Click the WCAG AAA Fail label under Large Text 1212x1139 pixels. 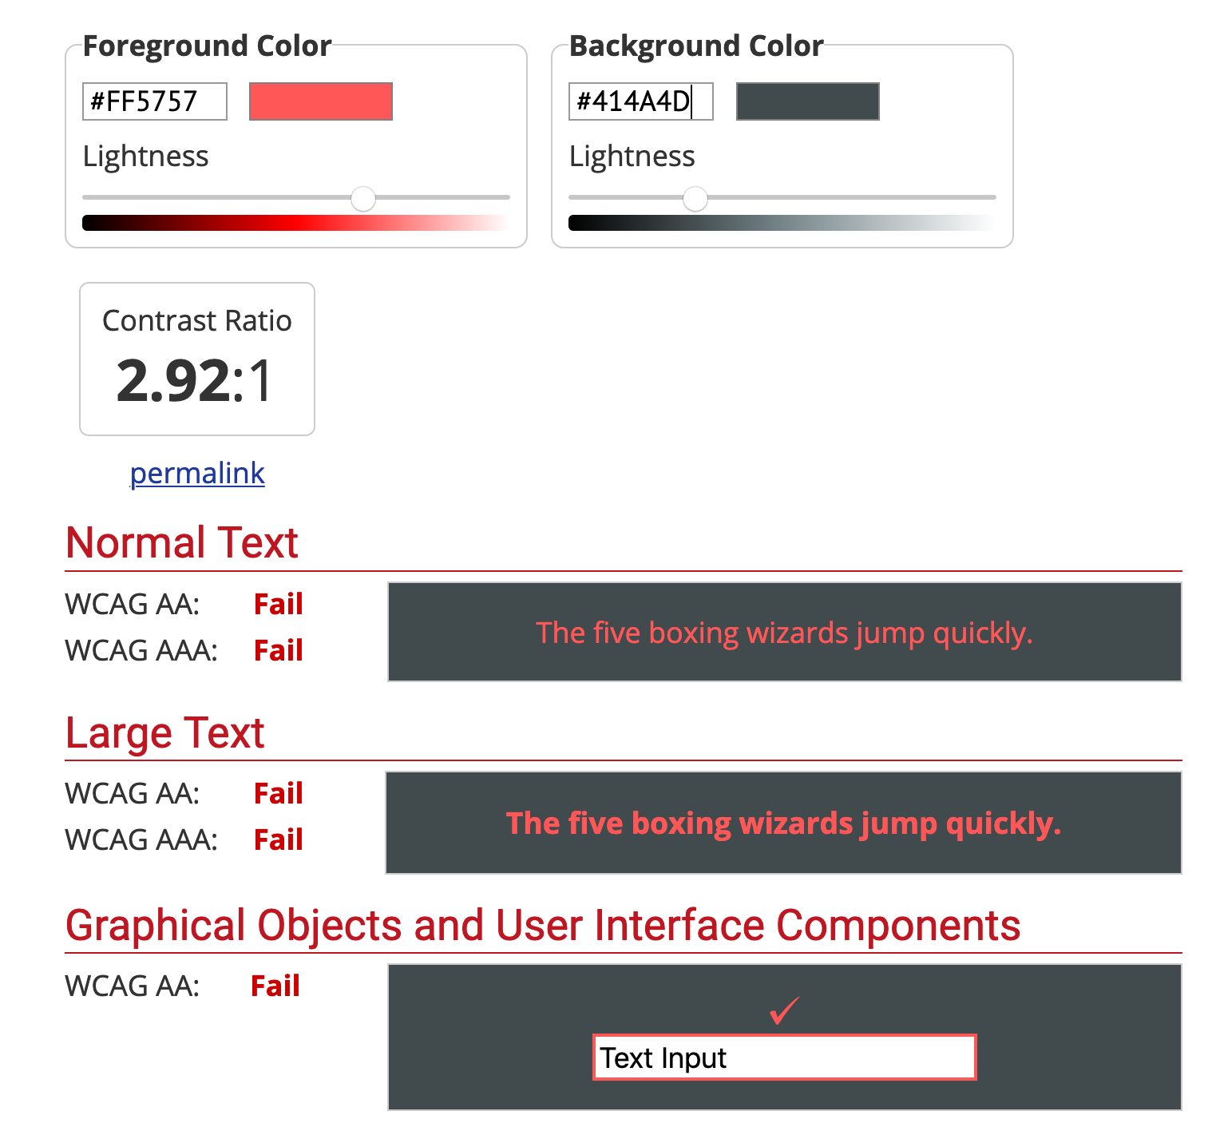[x=278, y=839]
